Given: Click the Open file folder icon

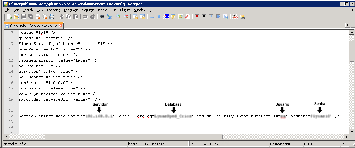Looking at the screenshot, I should pos(16,17).
